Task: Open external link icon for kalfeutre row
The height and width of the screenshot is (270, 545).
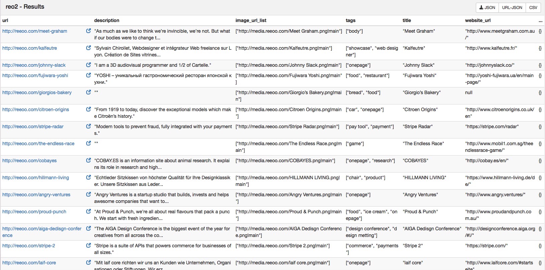Action: click(x=89, y=48)
